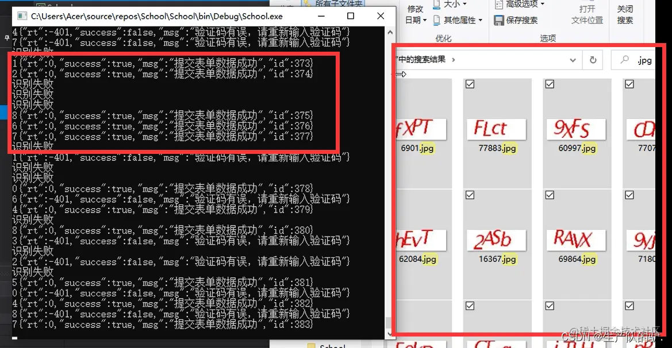
Task: Refresh the search results in address bar
Action: (593, 60)
